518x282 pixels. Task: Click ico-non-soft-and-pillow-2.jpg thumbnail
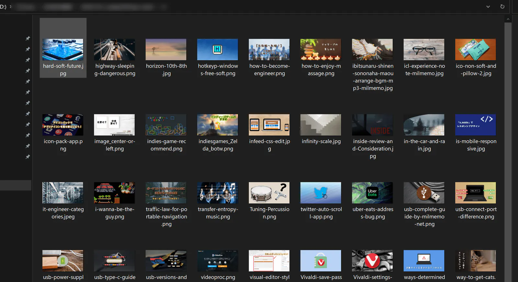[476, 50]
